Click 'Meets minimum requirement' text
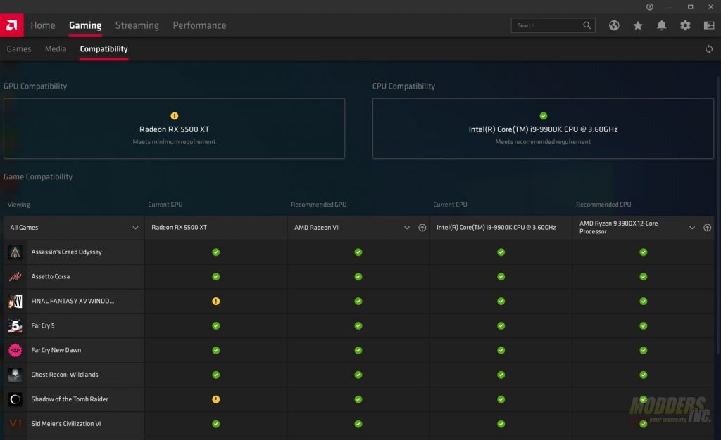 [175, 142]
